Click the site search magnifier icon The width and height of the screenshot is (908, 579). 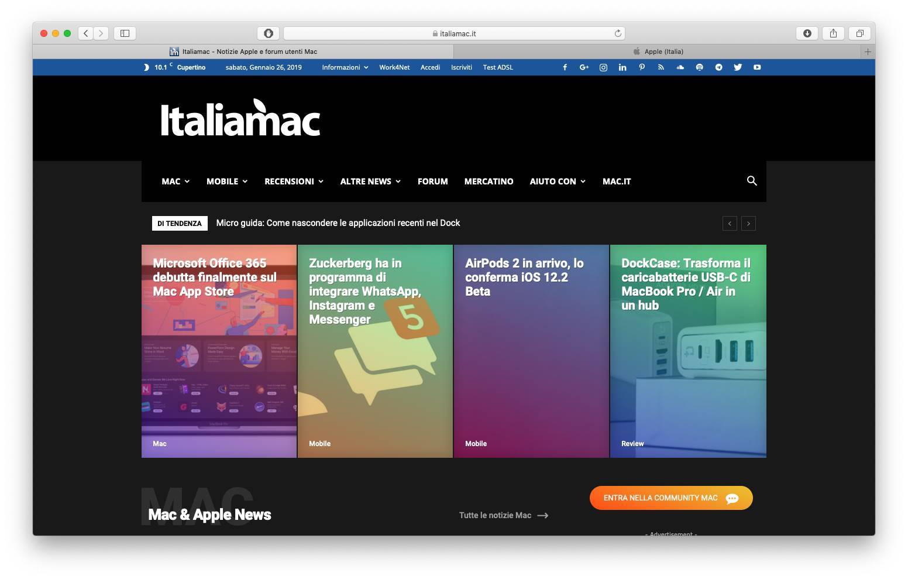coord(752,181)
